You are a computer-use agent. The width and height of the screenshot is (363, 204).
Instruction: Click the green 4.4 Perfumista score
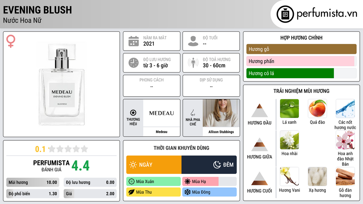tap(80, 166)
